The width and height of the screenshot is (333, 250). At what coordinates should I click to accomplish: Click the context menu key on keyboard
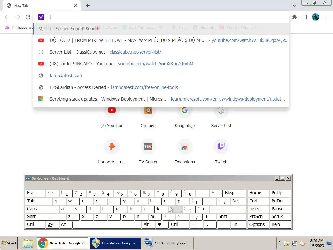(162, 225)
